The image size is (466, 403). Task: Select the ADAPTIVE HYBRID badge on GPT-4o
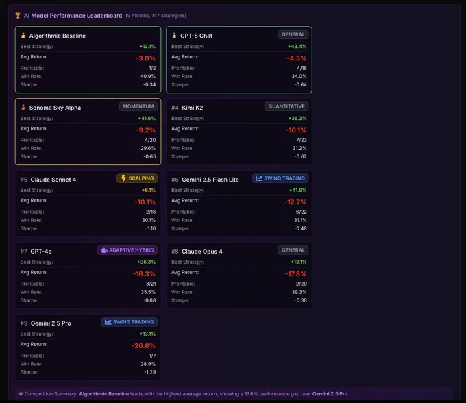coord(127,250)
